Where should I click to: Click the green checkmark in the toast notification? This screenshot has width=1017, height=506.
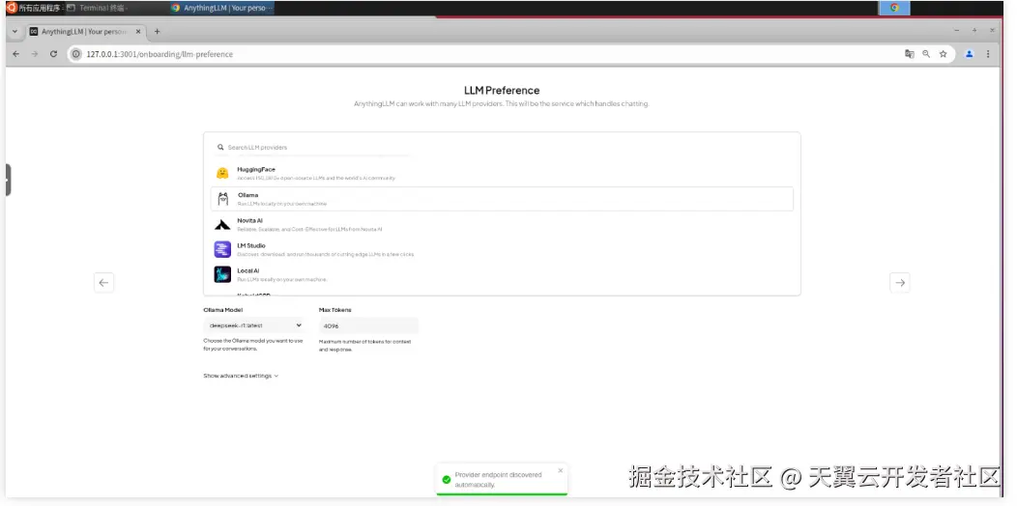point(447,479)
